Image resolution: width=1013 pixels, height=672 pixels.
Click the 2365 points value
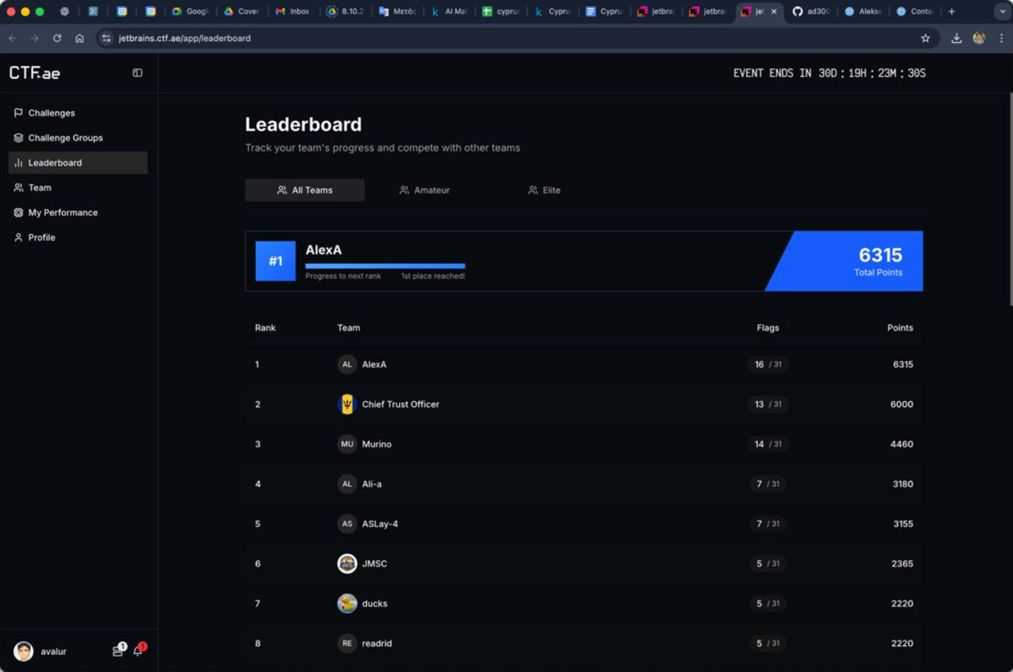902,564
